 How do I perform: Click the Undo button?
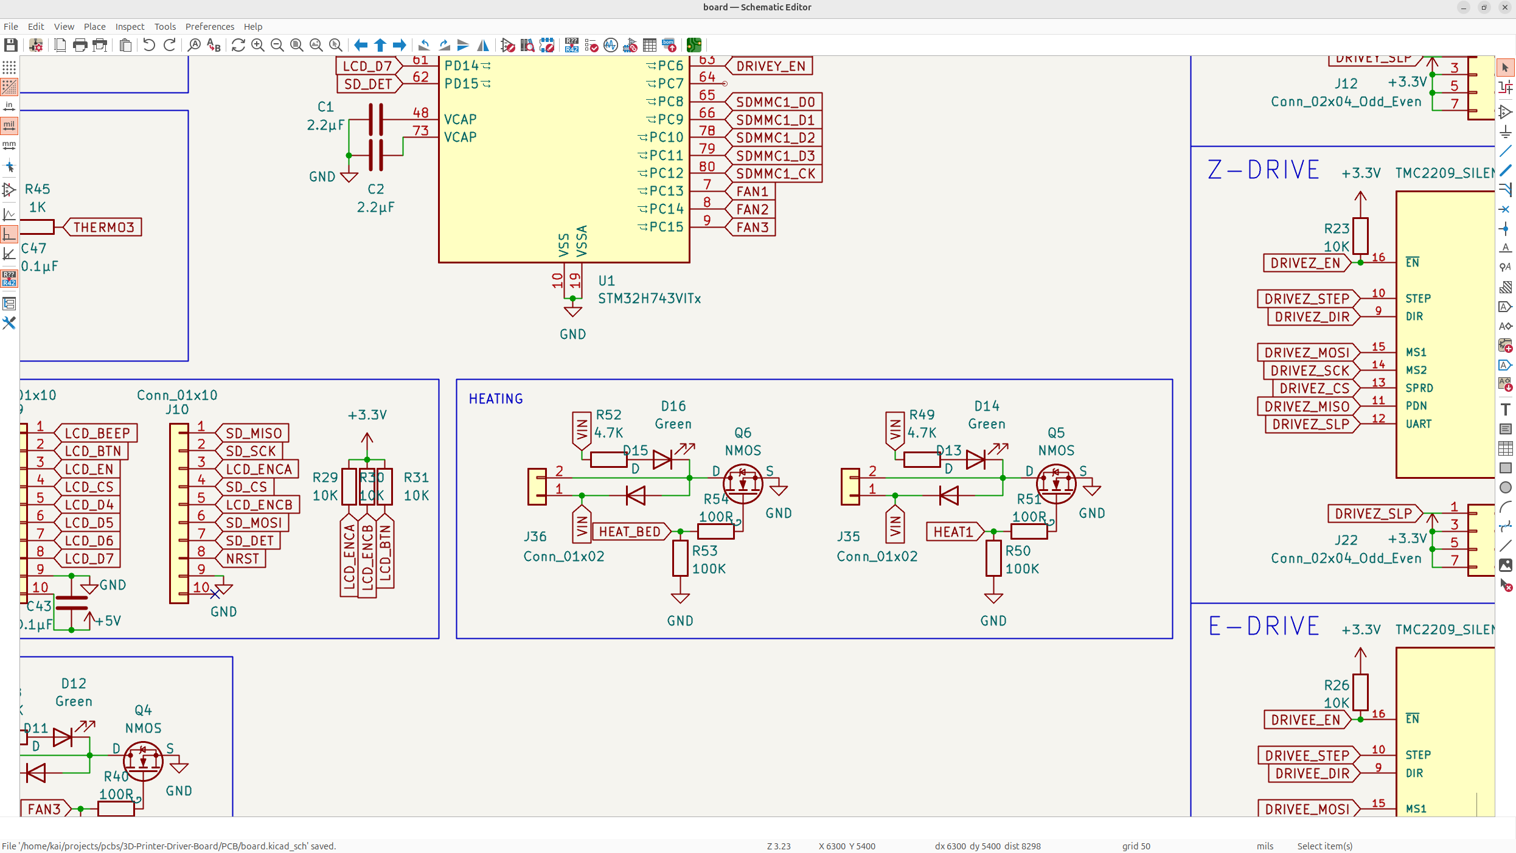(149, 45)
